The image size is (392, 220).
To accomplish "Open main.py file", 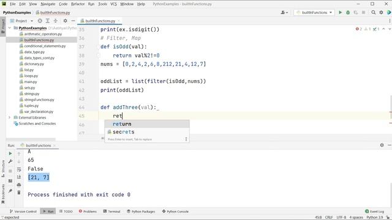I will [30, 82].
